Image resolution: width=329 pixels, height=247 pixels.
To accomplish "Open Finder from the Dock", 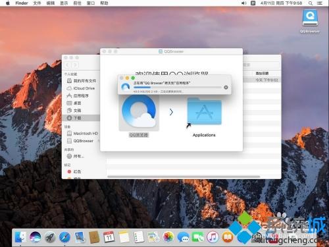I will [x=20, y=237].
